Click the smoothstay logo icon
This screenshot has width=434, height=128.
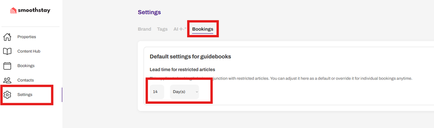click(x=13, y=11)
